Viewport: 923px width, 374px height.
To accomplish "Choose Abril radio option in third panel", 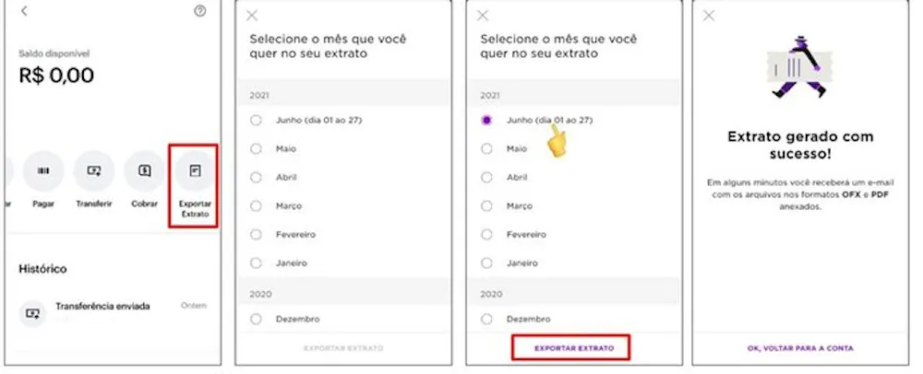I will click(487, 178).
